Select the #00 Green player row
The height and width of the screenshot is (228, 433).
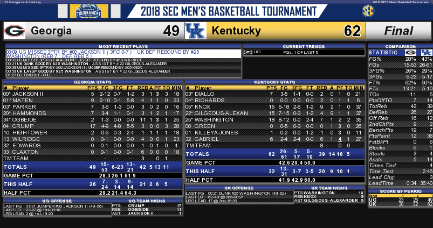[275, 126]
